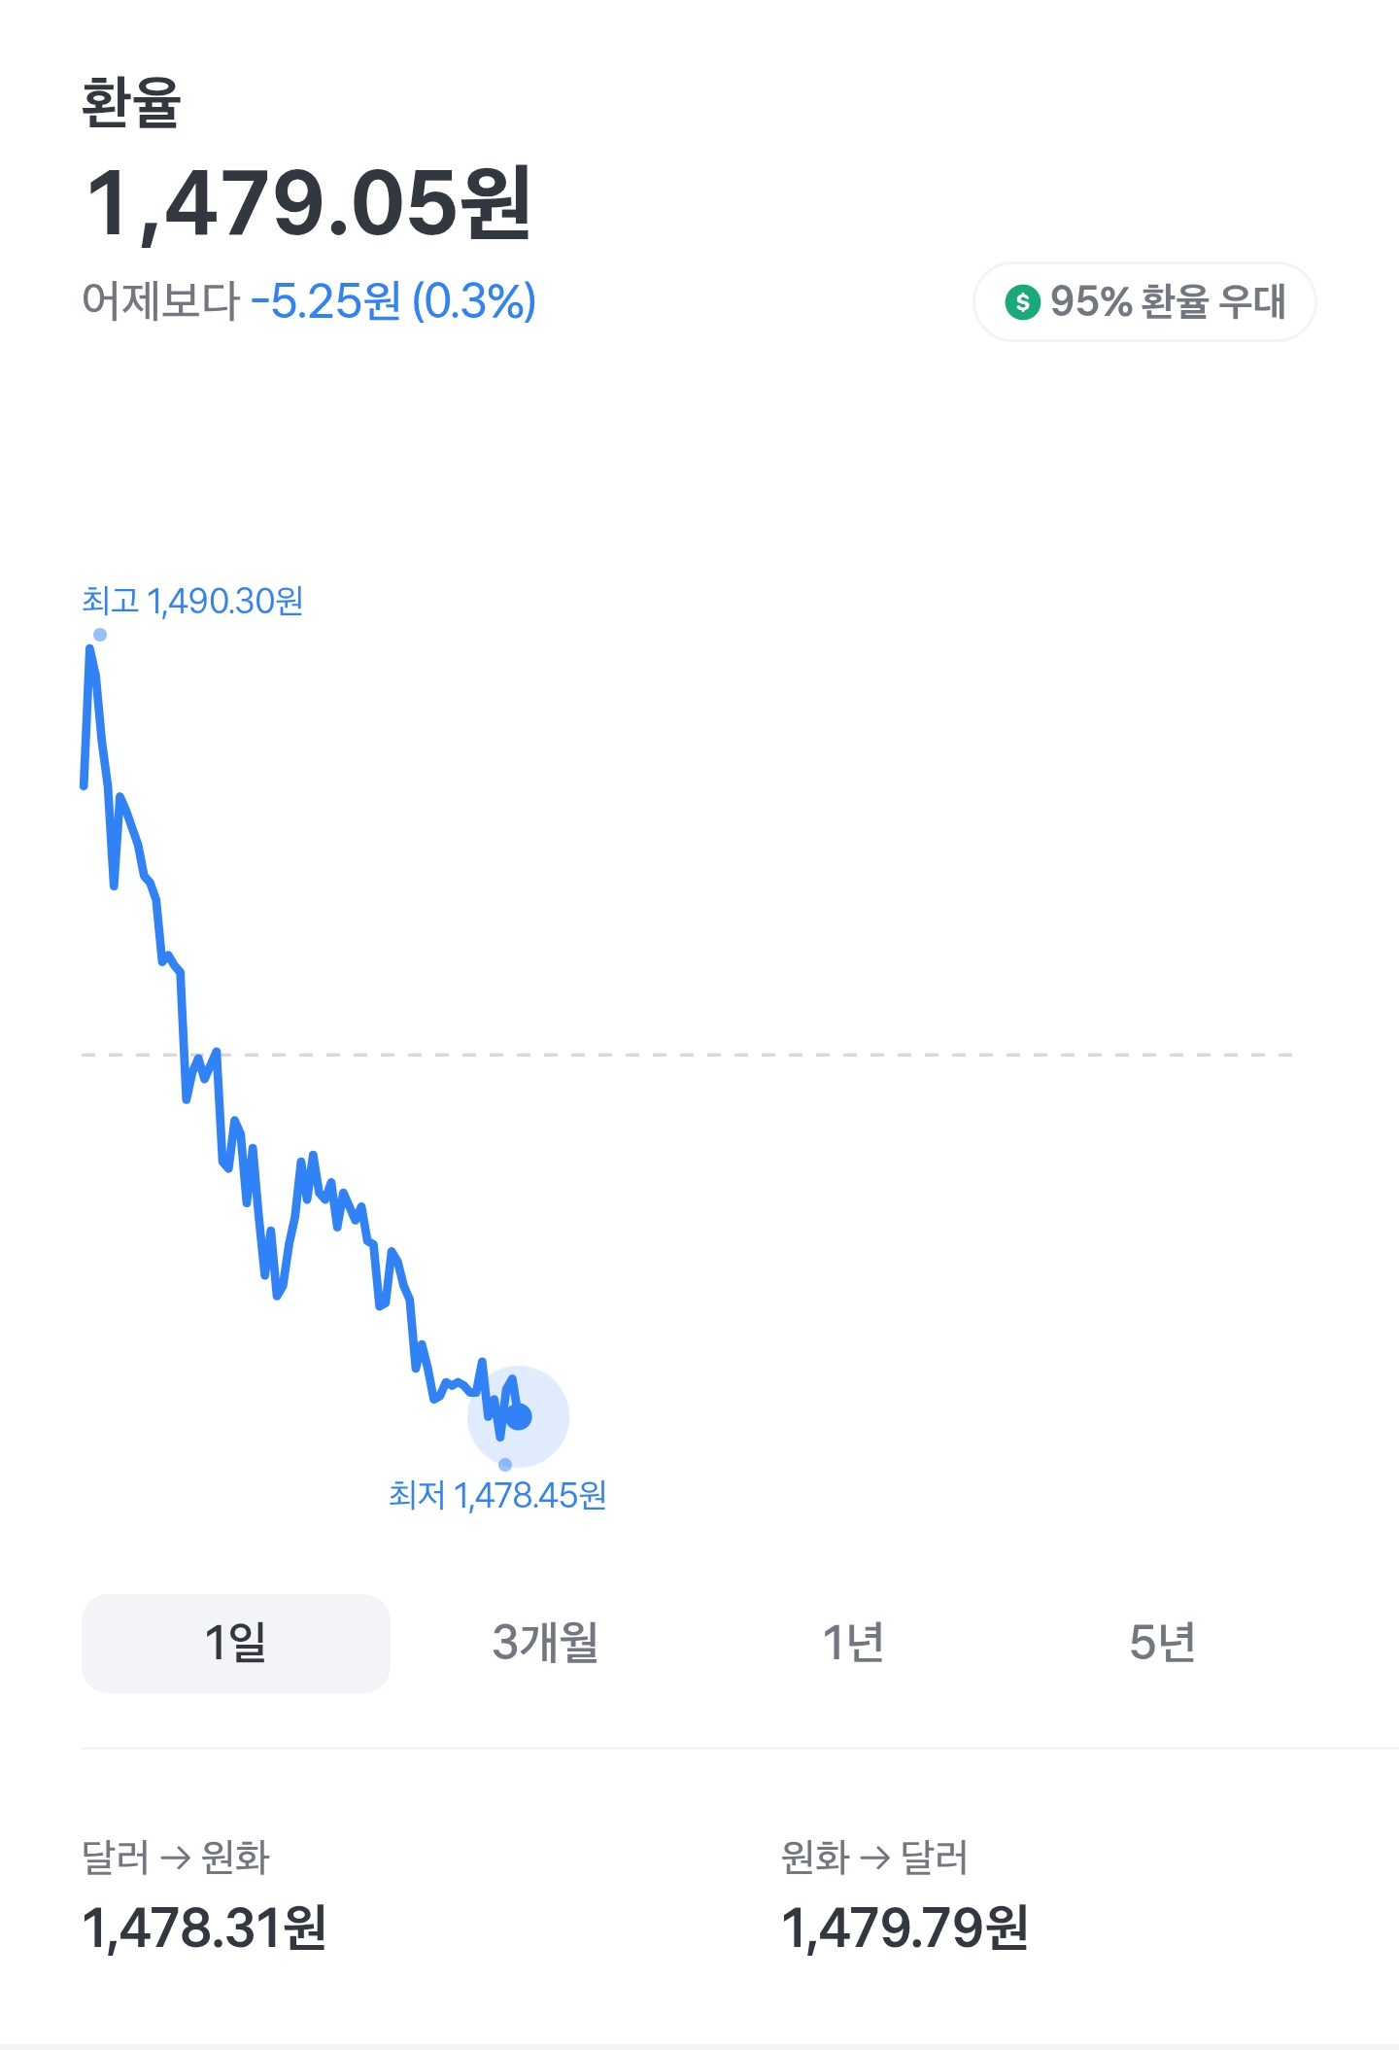
Task: Select the 1일 period tab
Action: pos(236,1643)
